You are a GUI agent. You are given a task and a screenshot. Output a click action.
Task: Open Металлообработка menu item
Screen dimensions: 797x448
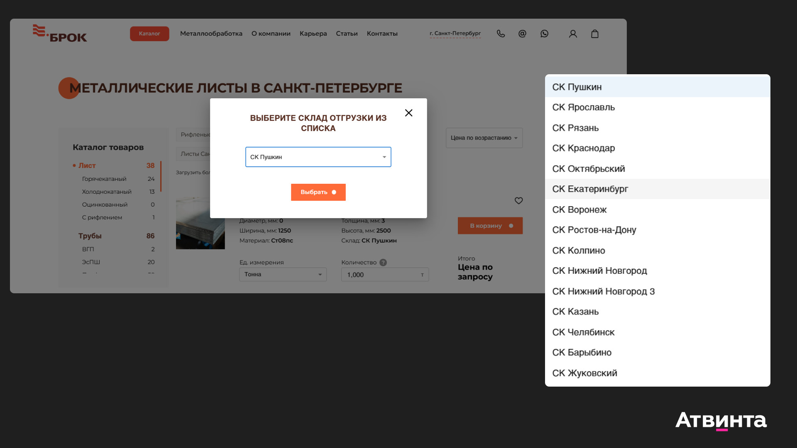click(x=211, y=34)
